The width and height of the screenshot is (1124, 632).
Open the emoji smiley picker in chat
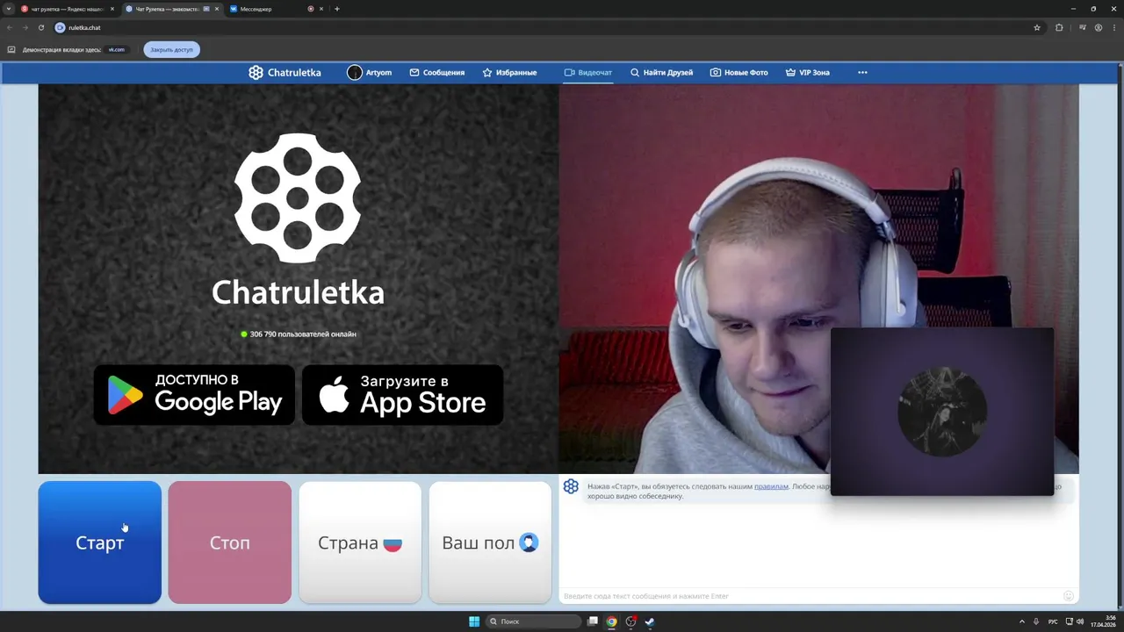click(1069, 596)
